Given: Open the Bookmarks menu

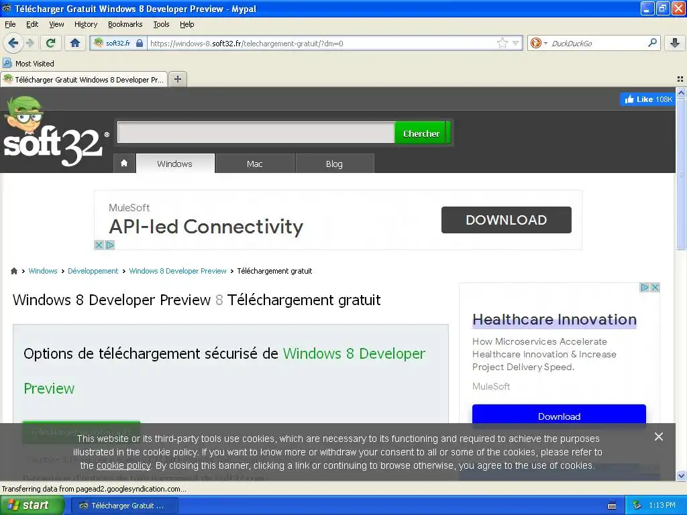Looking at the screenshot, I should [125, 24].
